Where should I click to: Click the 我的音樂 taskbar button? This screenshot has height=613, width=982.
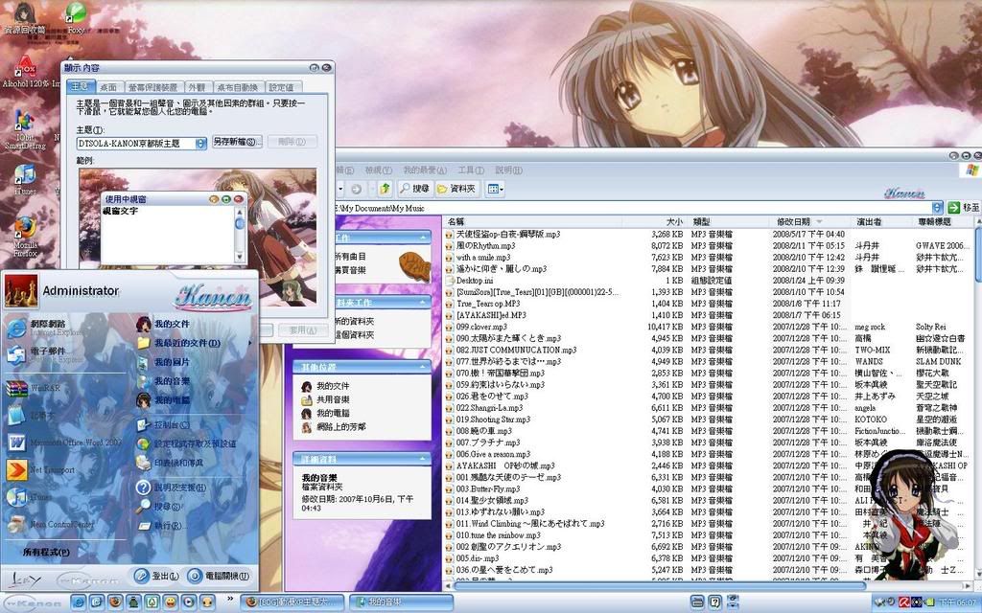[401, 602]
